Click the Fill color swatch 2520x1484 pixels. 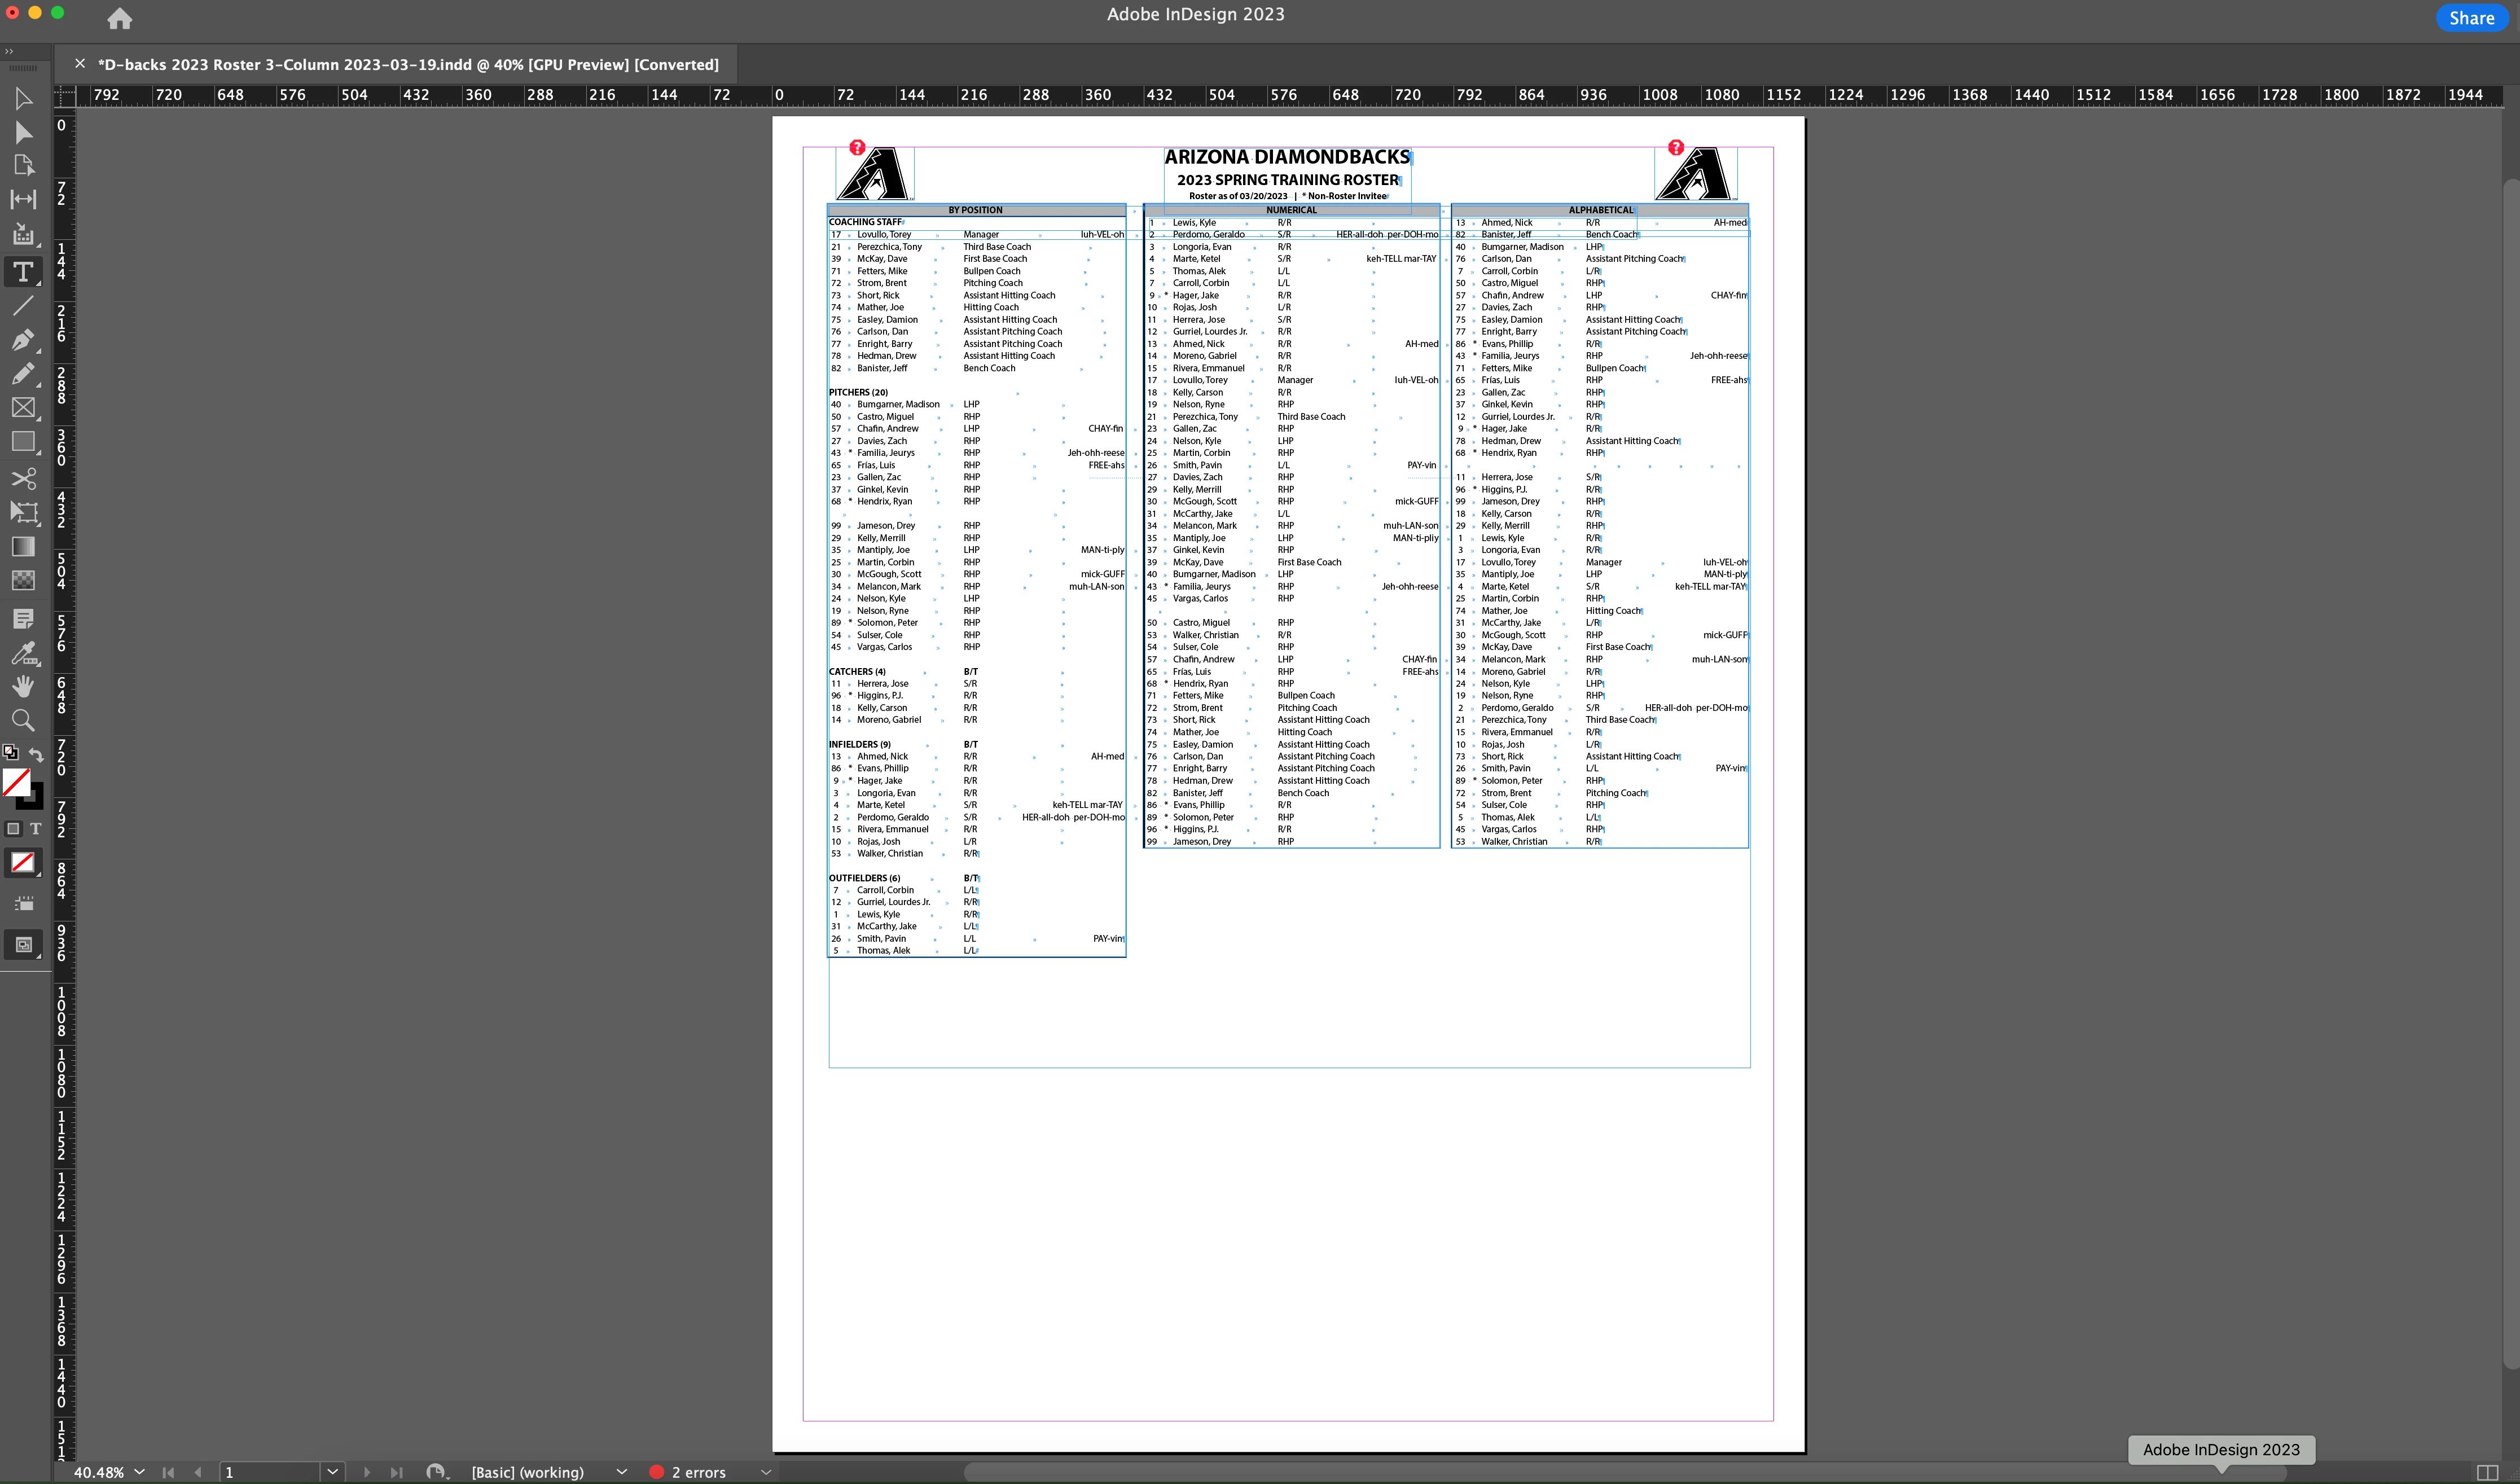tap(16, 782)
